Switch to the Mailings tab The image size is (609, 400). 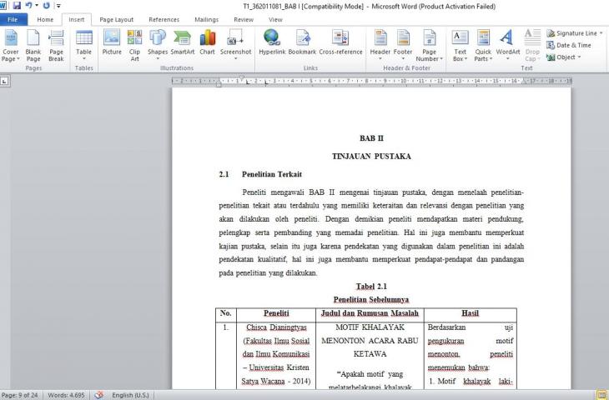207,19
